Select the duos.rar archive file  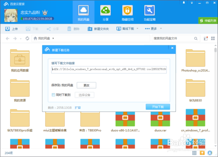click(160, 122)
